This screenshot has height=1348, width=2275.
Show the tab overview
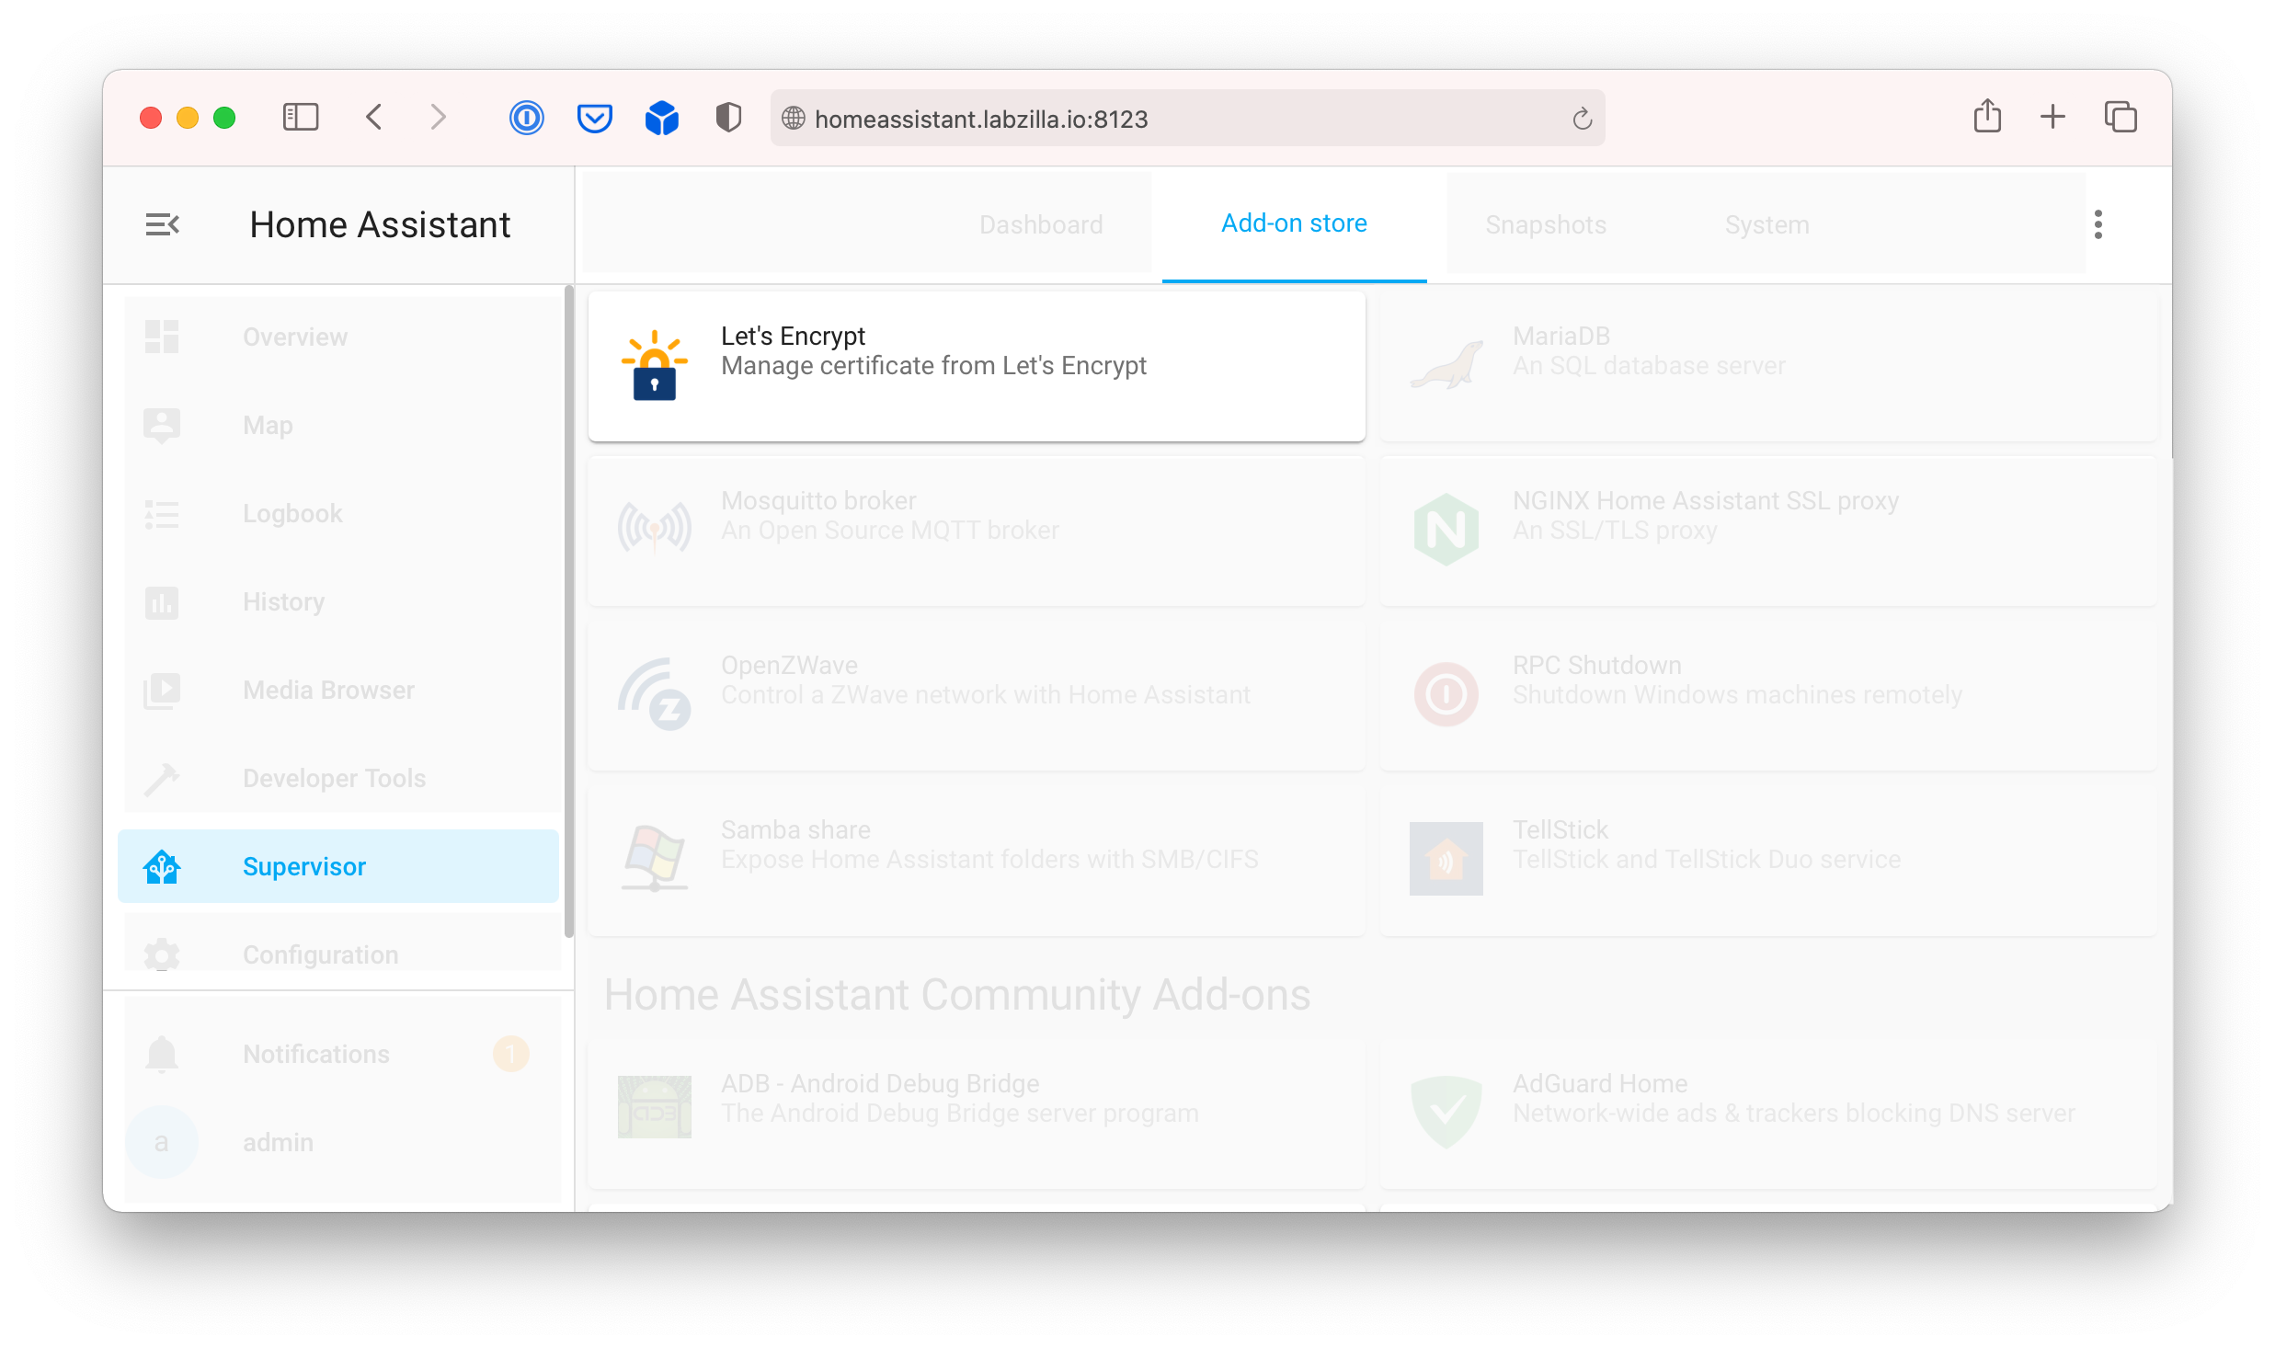click(2121, 117)
